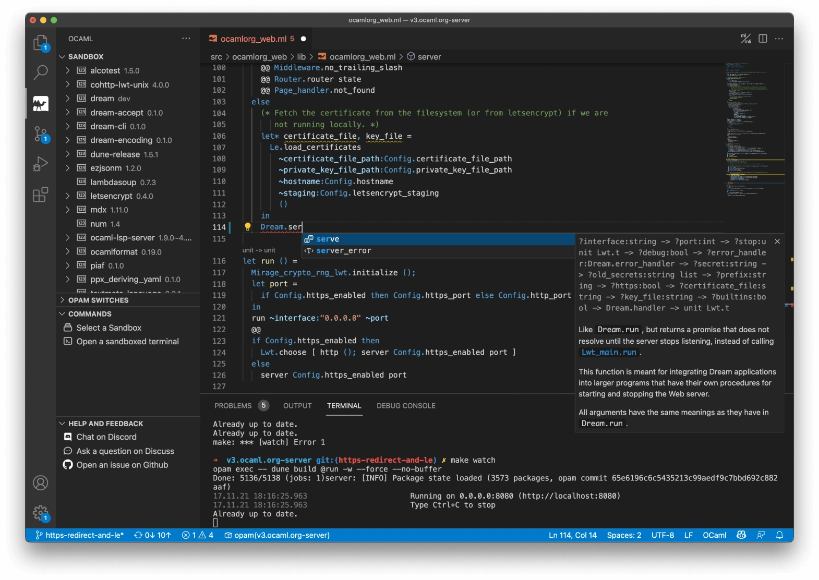Click the OCAML panel more actions ellipsis
Screen dimensions: 819x580
point(186,39)
